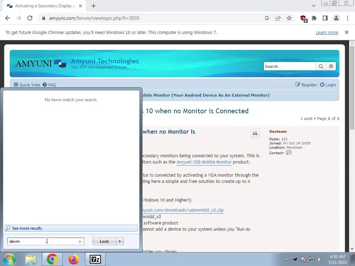Click the scrollbar down arrow
This screenshot has width=355, height=266.
(x=352, y=249)
